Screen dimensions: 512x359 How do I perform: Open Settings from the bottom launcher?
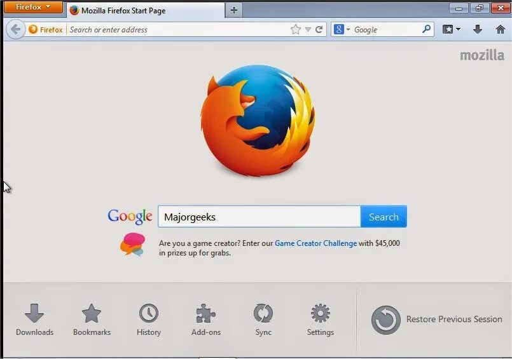(x=321, y=320)
